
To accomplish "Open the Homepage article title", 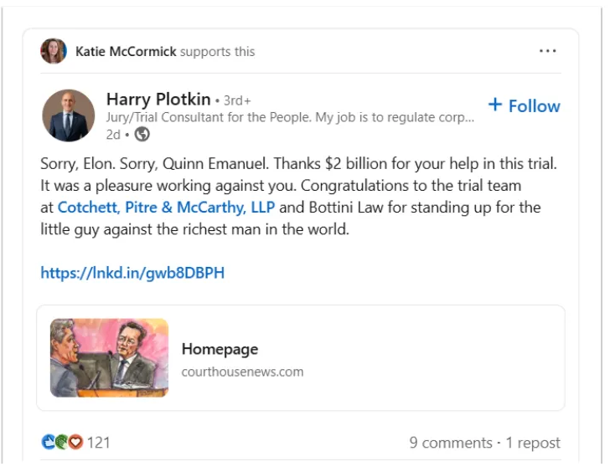I will [220, 349].
